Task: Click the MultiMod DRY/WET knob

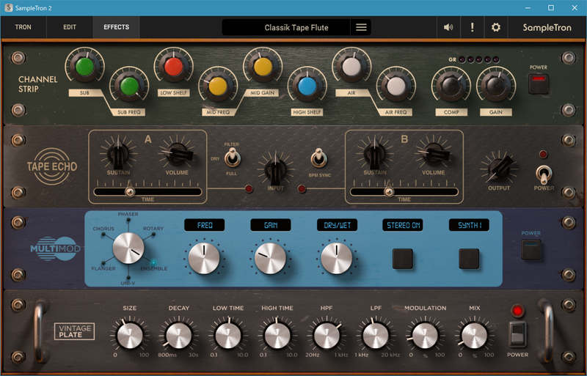Action: point(337,258)
